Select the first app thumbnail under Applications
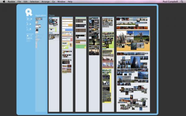This screenshot has width=186, height=116. pyautogui.click(x=39, y=19)
